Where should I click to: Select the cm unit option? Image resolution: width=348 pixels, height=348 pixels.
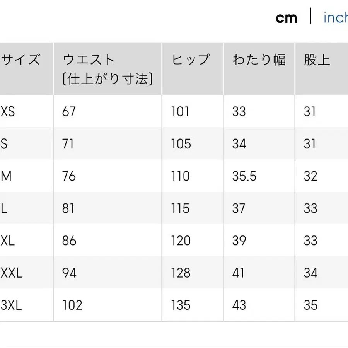pos(287,17)
